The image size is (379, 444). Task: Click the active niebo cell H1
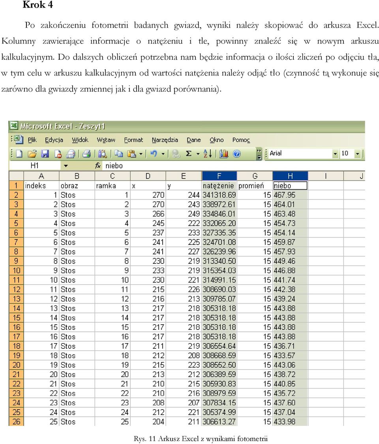pos(291,186)
